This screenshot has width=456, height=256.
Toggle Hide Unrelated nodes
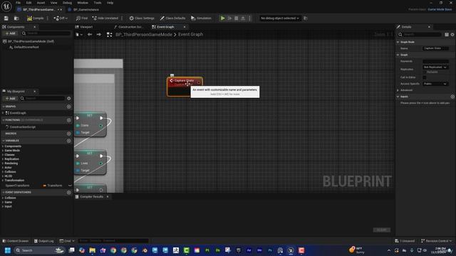pyautogui.click(x=105, y=18)
